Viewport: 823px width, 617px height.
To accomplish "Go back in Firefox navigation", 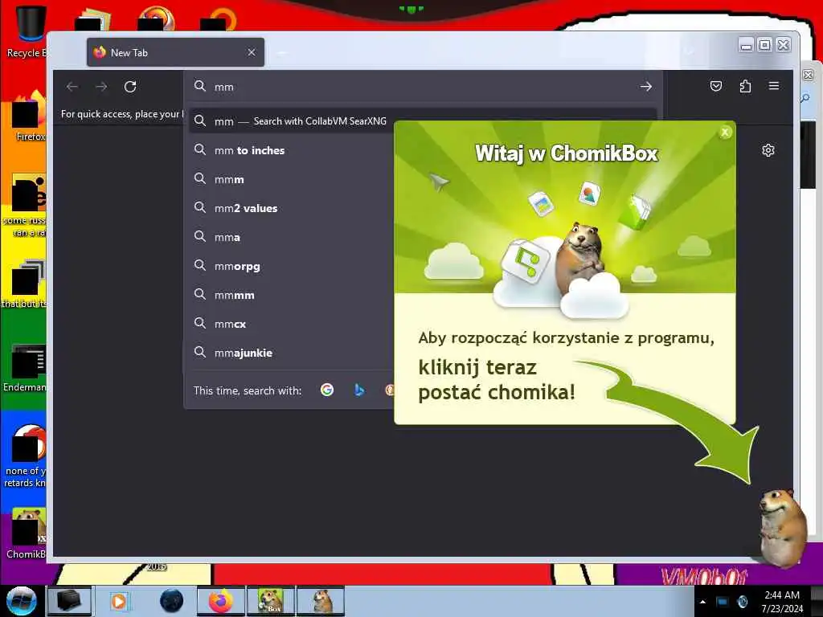I will (x=72, y=87).
